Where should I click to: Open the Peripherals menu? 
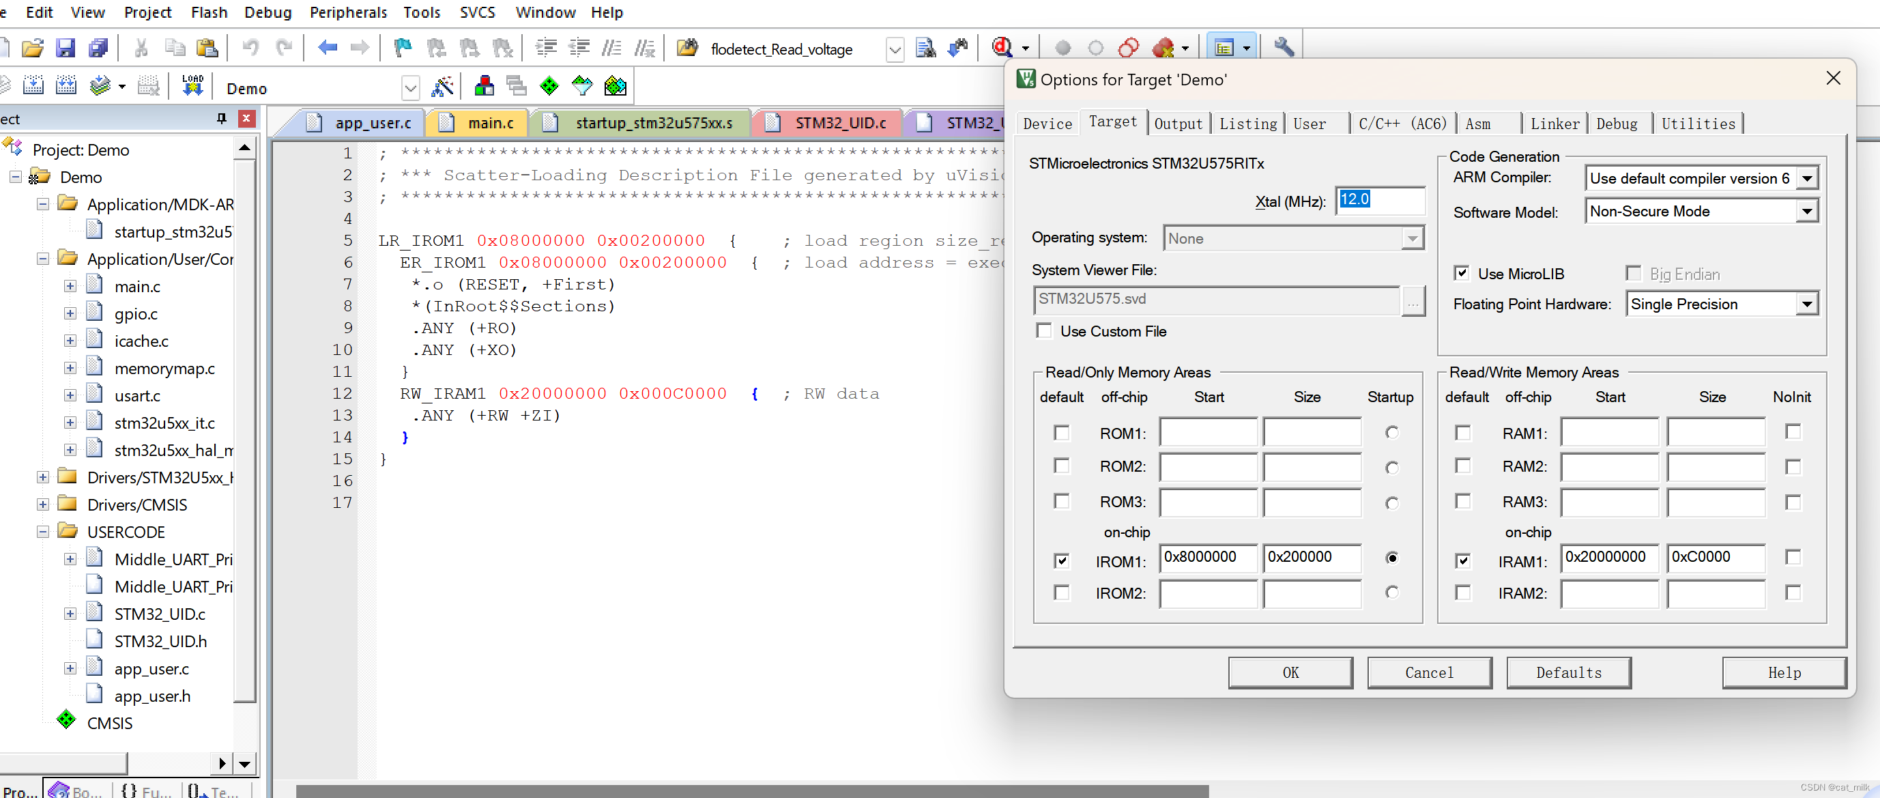[348, 12]
